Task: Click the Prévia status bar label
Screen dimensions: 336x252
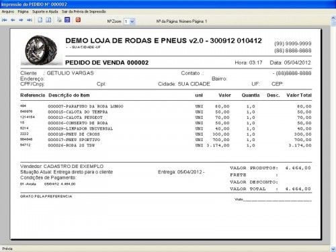Action: [7, 249]
